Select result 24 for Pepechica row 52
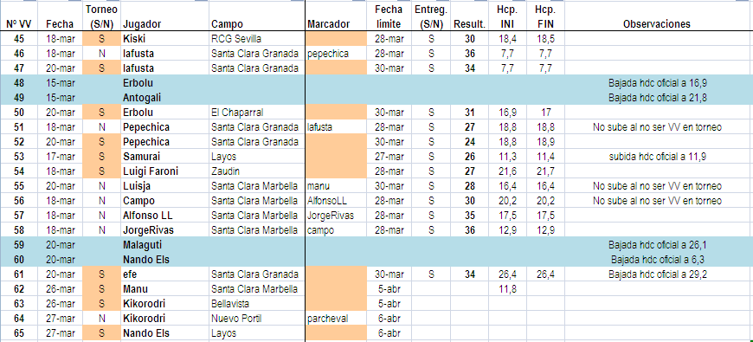 tap(470, 142)
